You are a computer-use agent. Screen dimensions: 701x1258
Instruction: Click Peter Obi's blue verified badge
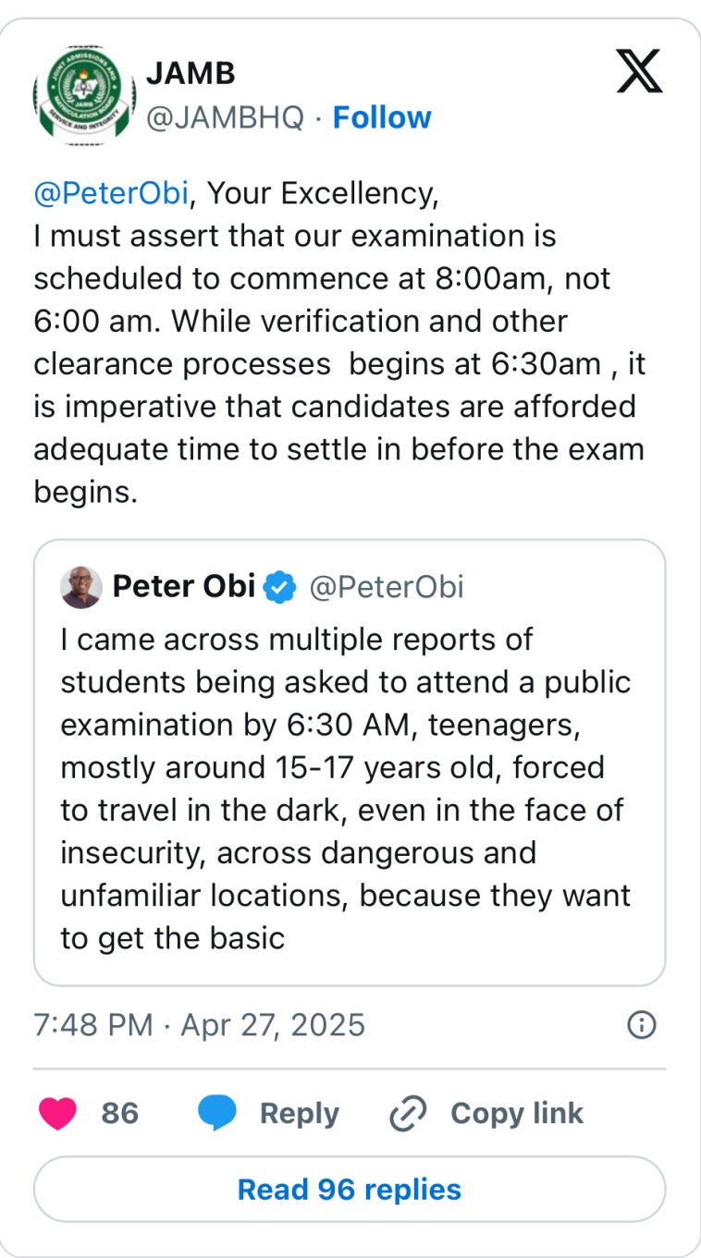[280, 586]
